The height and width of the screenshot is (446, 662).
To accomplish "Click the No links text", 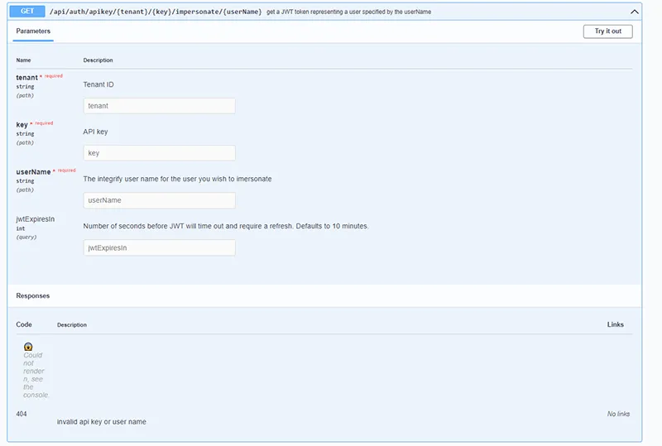I will [618, 414].
